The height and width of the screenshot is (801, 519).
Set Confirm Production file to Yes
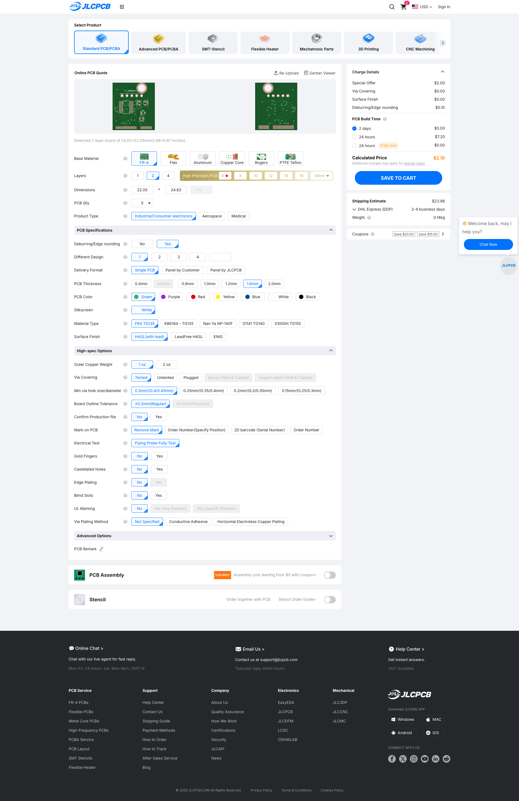pyautogui.click(x=159, y=417)
